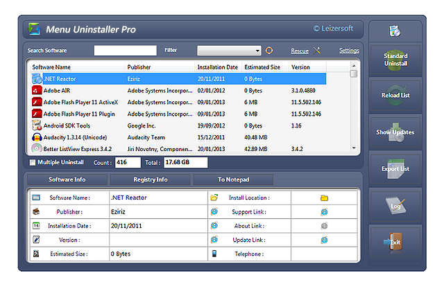Open the Rescue link
Viewport: 444px width, 289px height.
point(300,51)
